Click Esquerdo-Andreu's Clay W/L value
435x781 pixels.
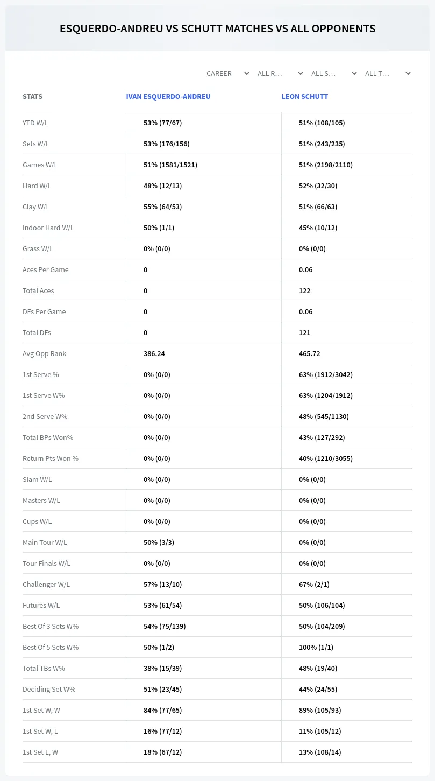tap(162, 207)
